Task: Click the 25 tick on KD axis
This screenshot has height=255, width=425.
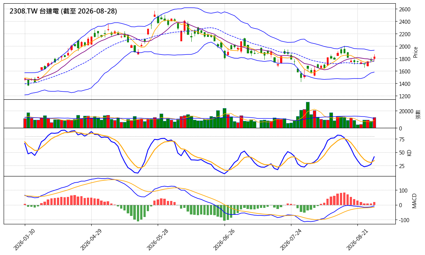Action: point(401,166)
